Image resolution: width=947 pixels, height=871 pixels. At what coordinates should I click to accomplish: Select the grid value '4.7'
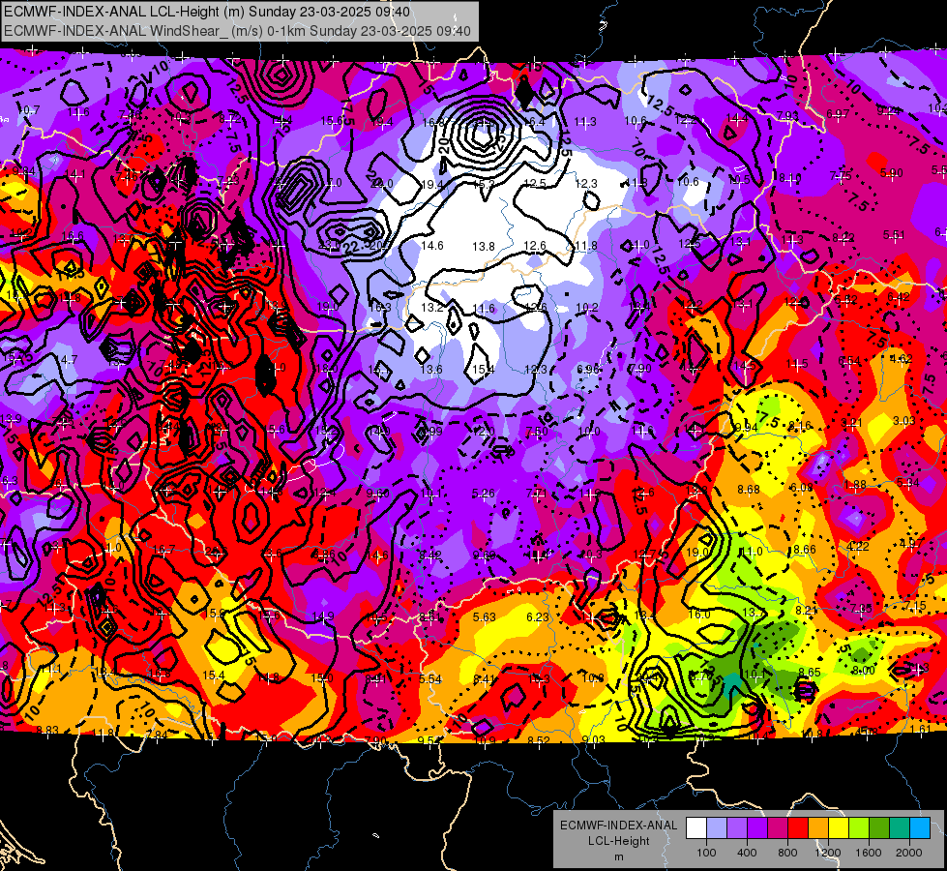[x=69, y=360]
